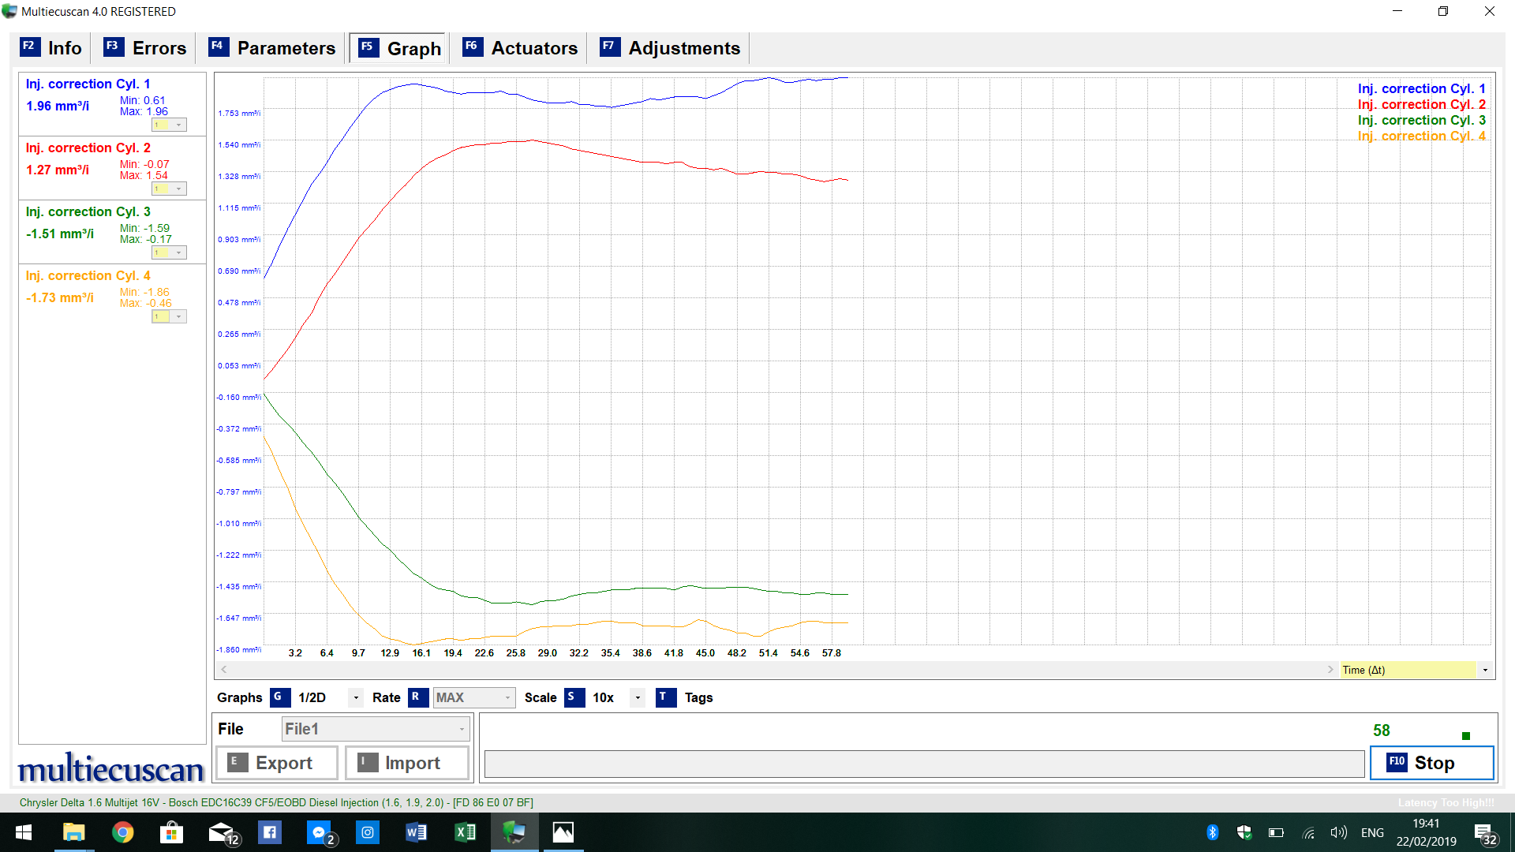
Task: Open Excel from the taskbar
Action: (465, 832)
